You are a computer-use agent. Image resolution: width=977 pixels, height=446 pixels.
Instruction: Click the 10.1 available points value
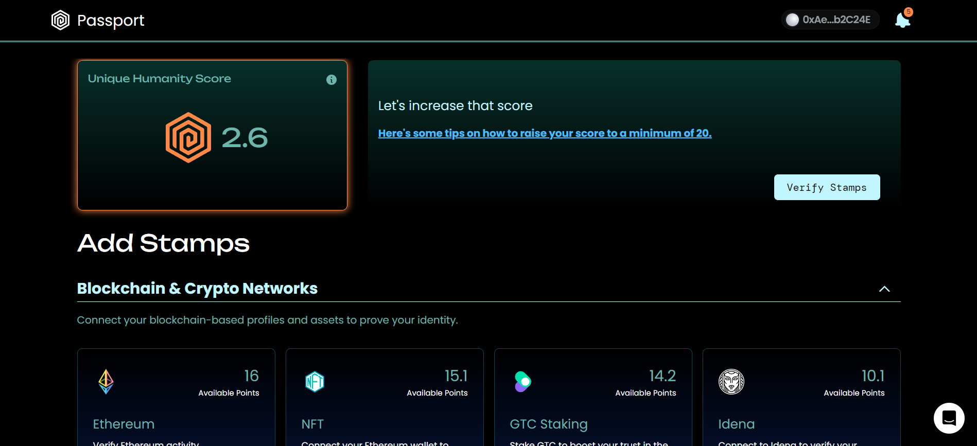(873, 376)
